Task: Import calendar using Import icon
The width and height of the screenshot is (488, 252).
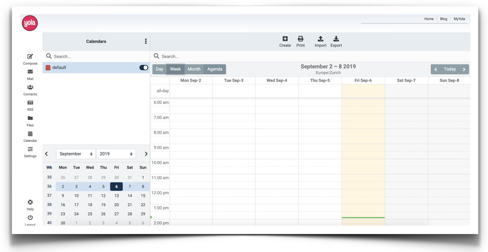Action: (x=320, y=39)
